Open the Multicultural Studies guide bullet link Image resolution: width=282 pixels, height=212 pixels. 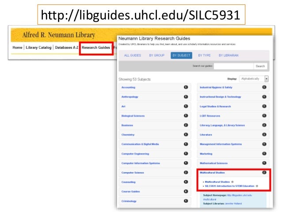217,182
